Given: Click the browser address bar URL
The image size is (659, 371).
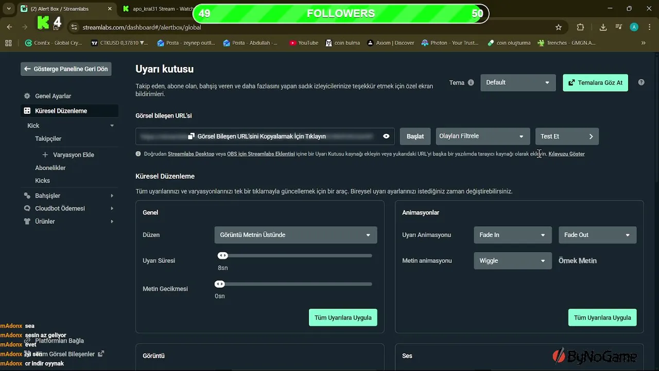Looking at the screenshot, I should (142, 27).
